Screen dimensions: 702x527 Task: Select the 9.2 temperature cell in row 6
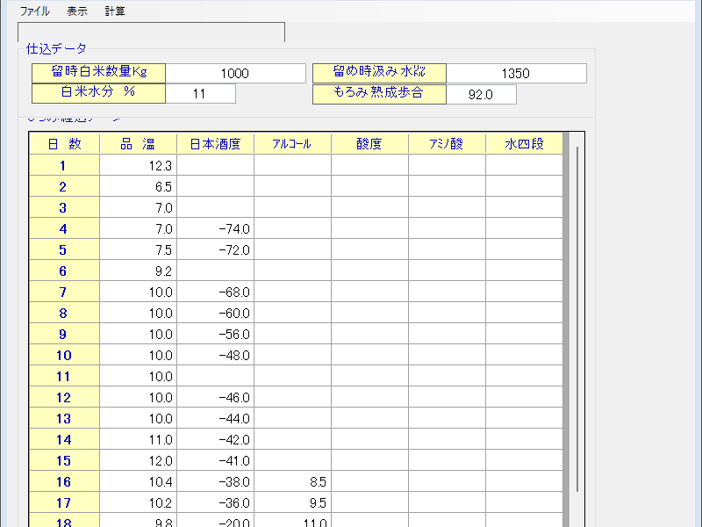tap(139, 271)
